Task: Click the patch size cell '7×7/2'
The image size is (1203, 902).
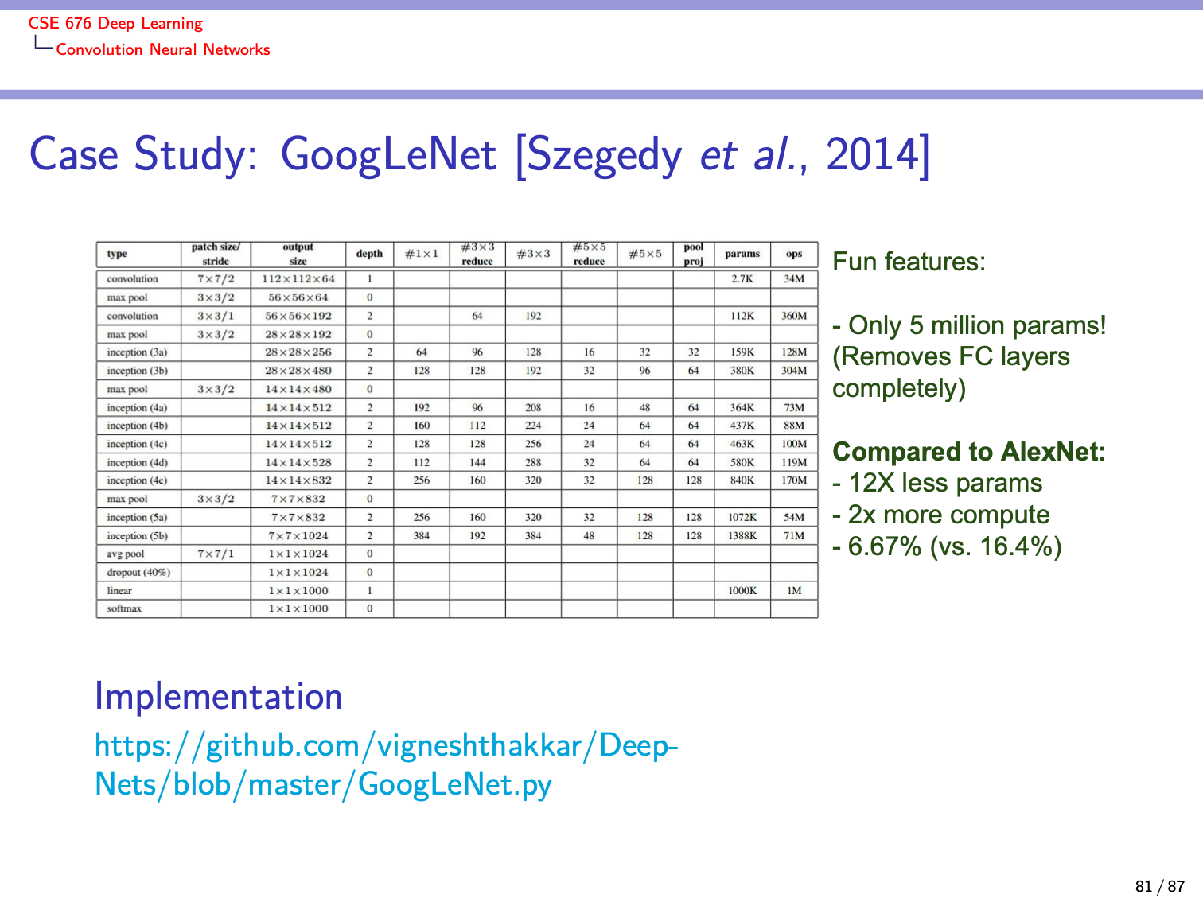Action: [216, 279]
